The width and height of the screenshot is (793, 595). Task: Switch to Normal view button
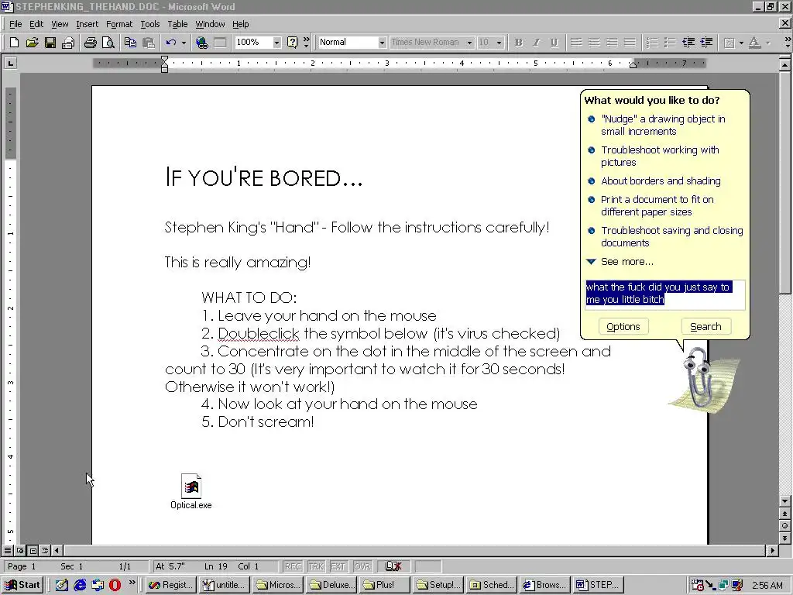coord(8,550)
